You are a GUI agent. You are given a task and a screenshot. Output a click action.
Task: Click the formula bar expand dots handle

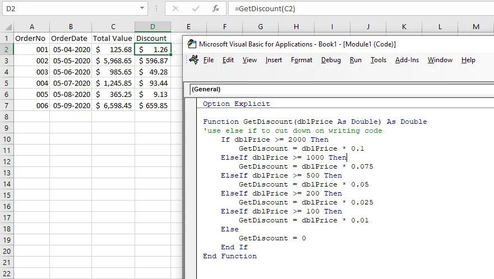[156, 8]
